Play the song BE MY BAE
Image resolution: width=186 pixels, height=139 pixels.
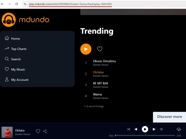100,83
